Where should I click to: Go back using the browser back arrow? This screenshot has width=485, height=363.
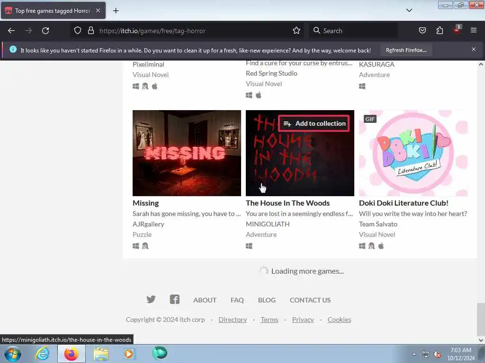click(x=11, y=31)
